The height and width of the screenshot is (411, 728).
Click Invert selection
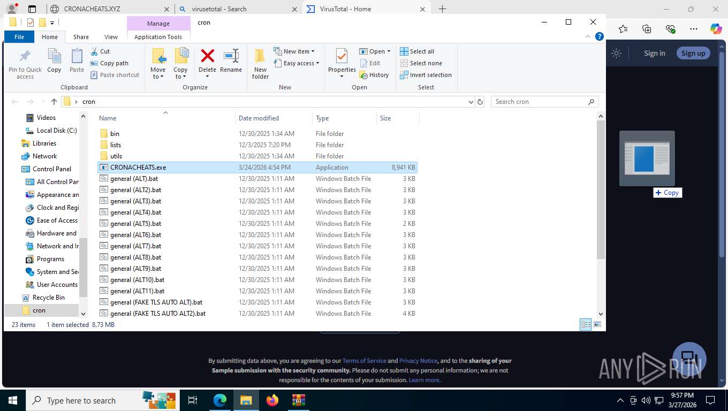coord(426,75)
